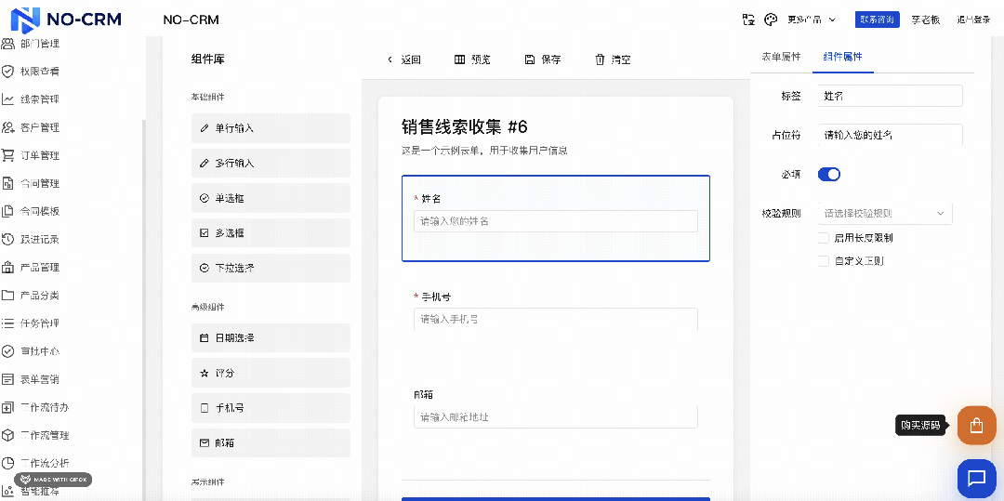Open the 校验规则 validation rule dropdown
1004x501 pixels.
[x=884, y=214]
